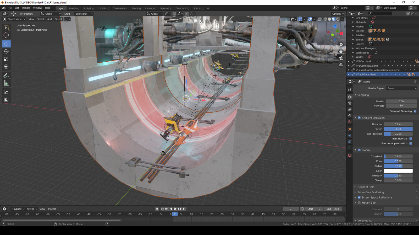Open the Render menu
Screen dimensions: 419x235
pos(26,8)
